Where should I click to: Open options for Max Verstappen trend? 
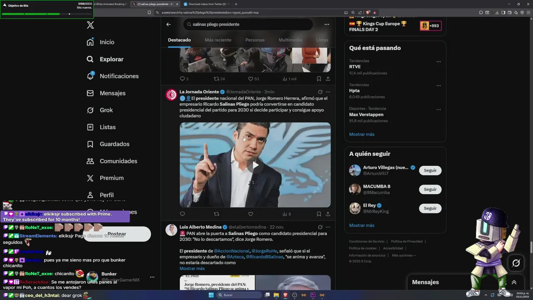[438, 110]
